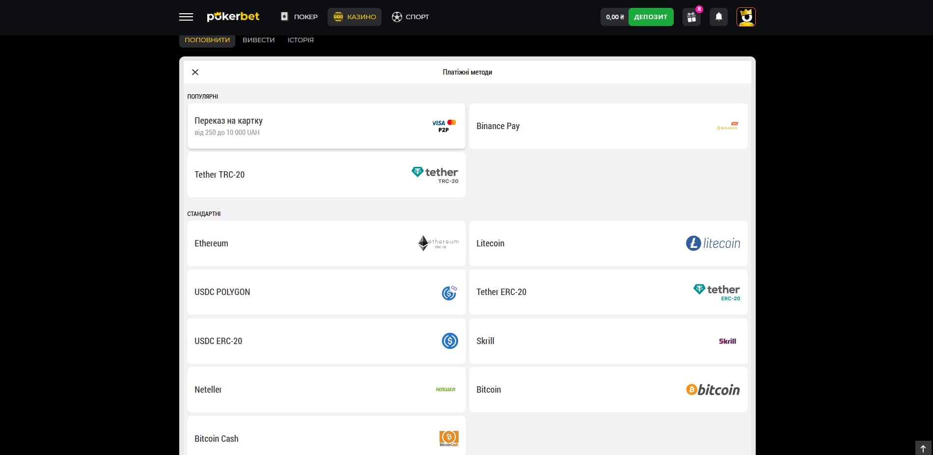Choose Tether TRC-20 payment method

point(327,175)
